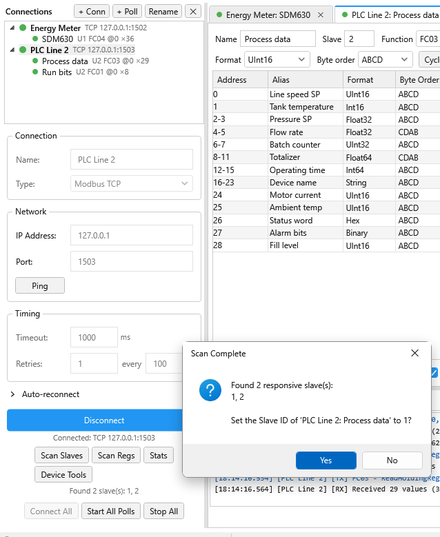Close the Energy Meter: SDM630 tab
Viewport: 440px width, 537px height.
[x=321, y=15]
